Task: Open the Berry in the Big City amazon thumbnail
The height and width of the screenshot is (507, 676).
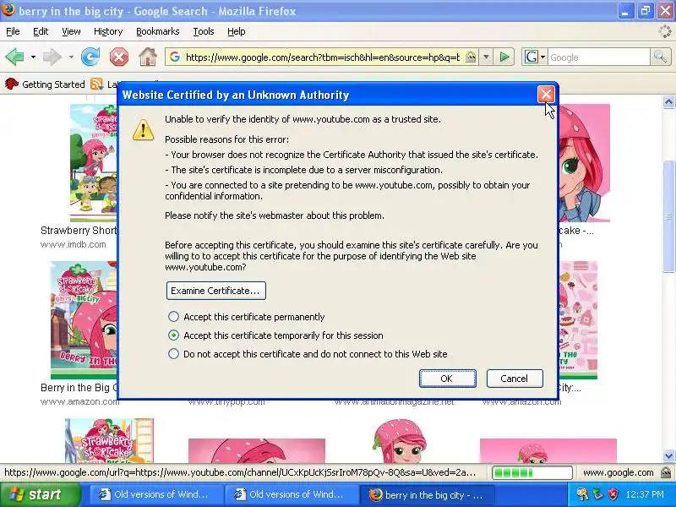Action: point(84,320)
